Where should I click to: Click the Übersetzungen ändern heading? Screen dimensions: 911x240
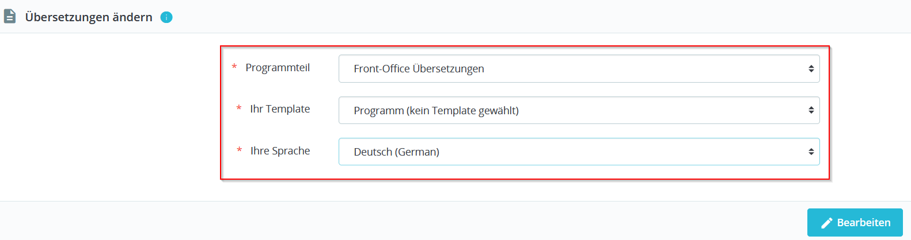coord(89,17)
